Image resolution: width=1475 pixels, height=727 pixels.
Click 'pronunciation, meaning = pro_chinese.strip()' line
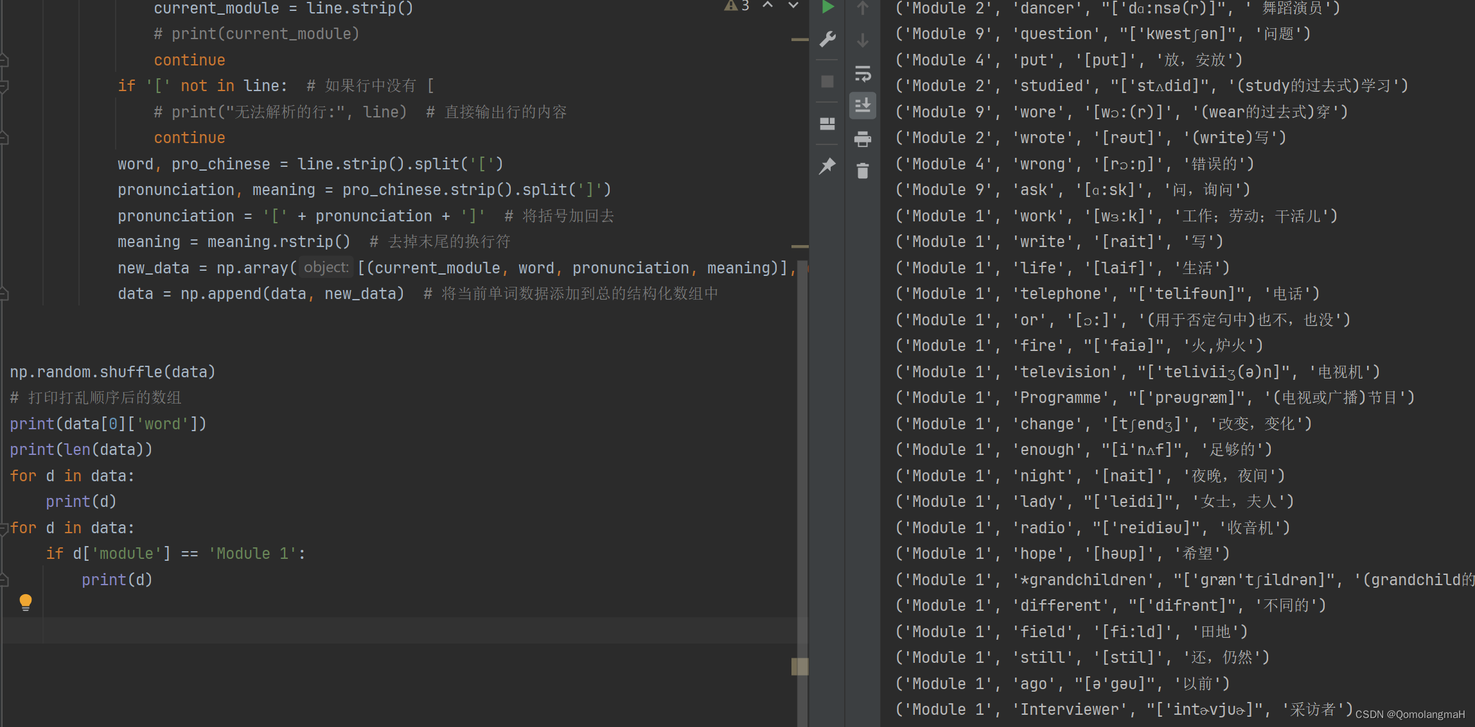point(364,190)
